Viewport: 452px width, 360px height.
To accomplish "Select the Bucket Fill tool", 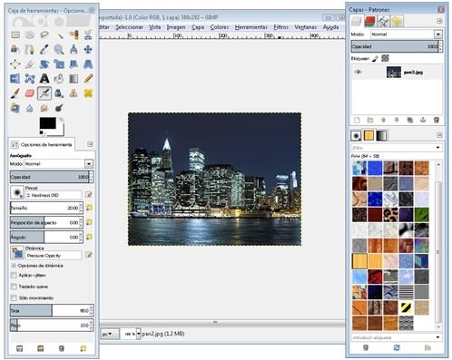I will (x=59, y=79).
